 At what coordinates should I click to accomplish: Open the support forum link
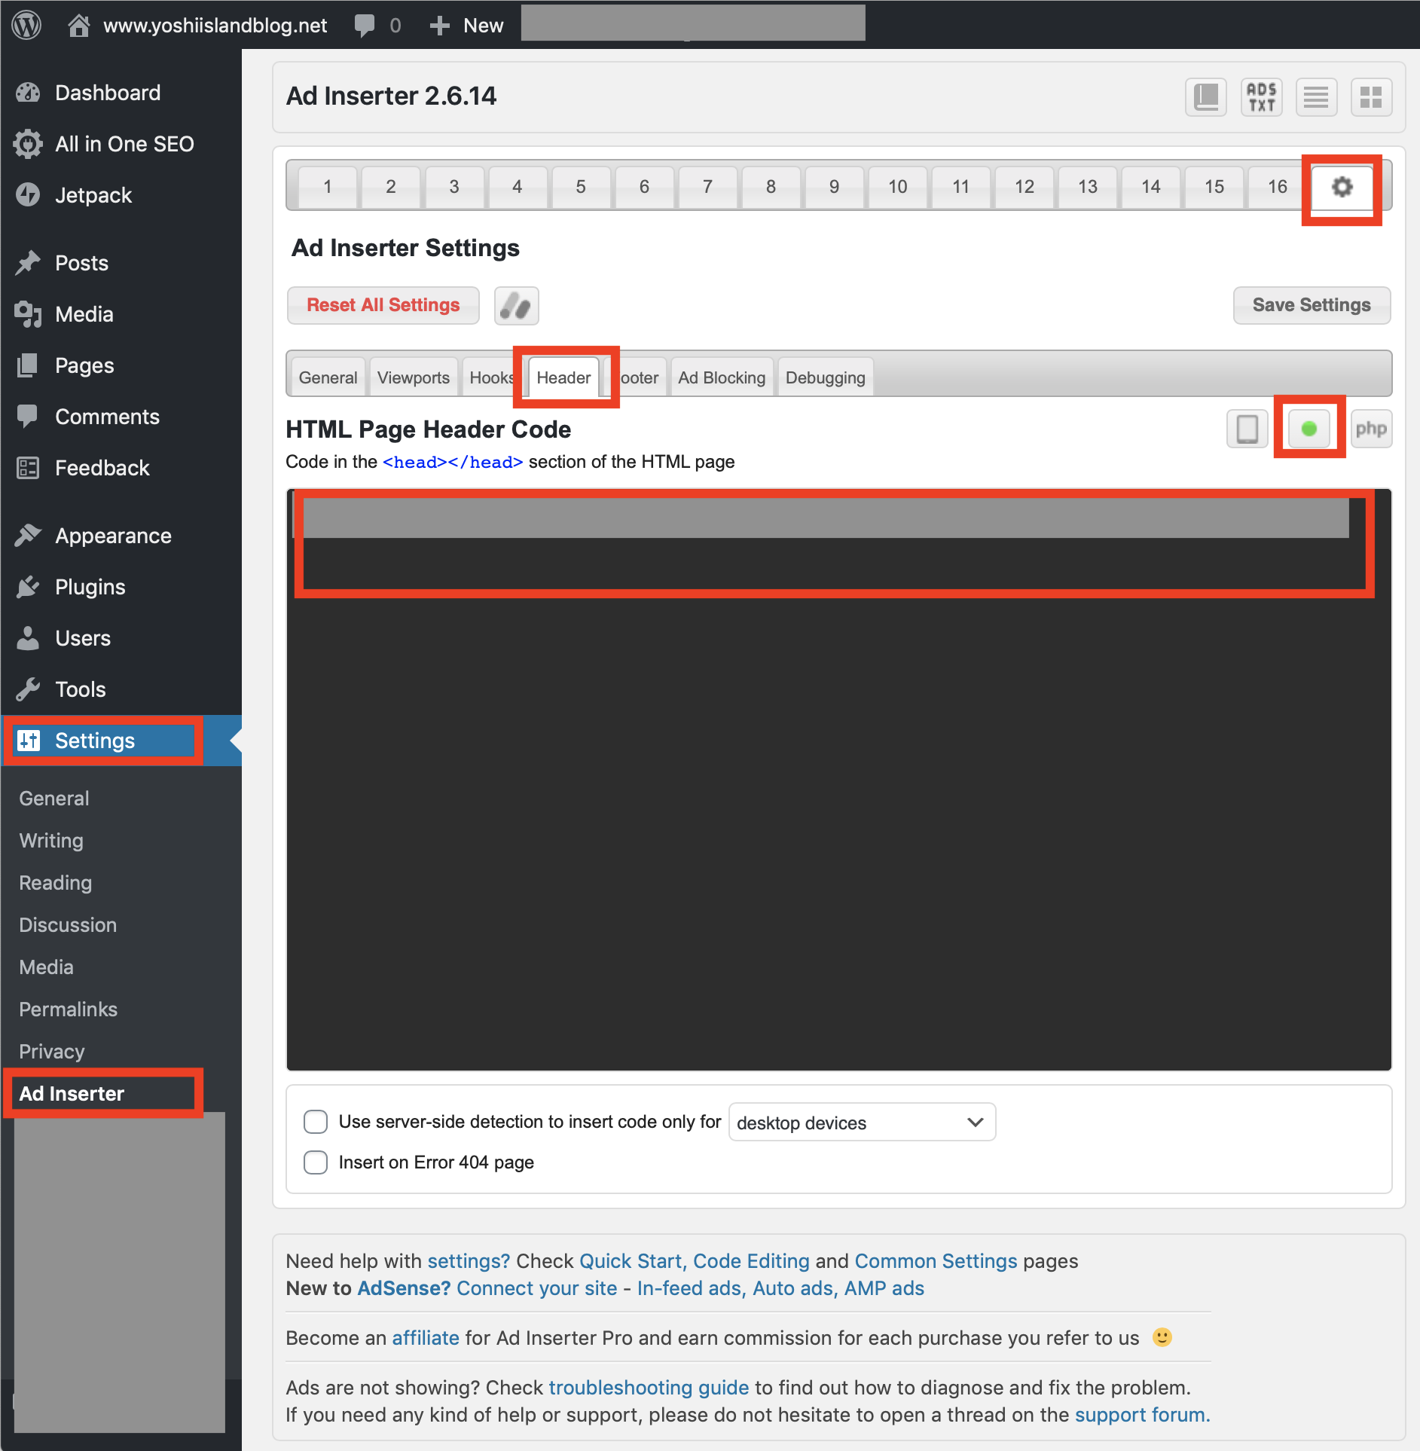pyautogui.click(x=1142, y=1415)
